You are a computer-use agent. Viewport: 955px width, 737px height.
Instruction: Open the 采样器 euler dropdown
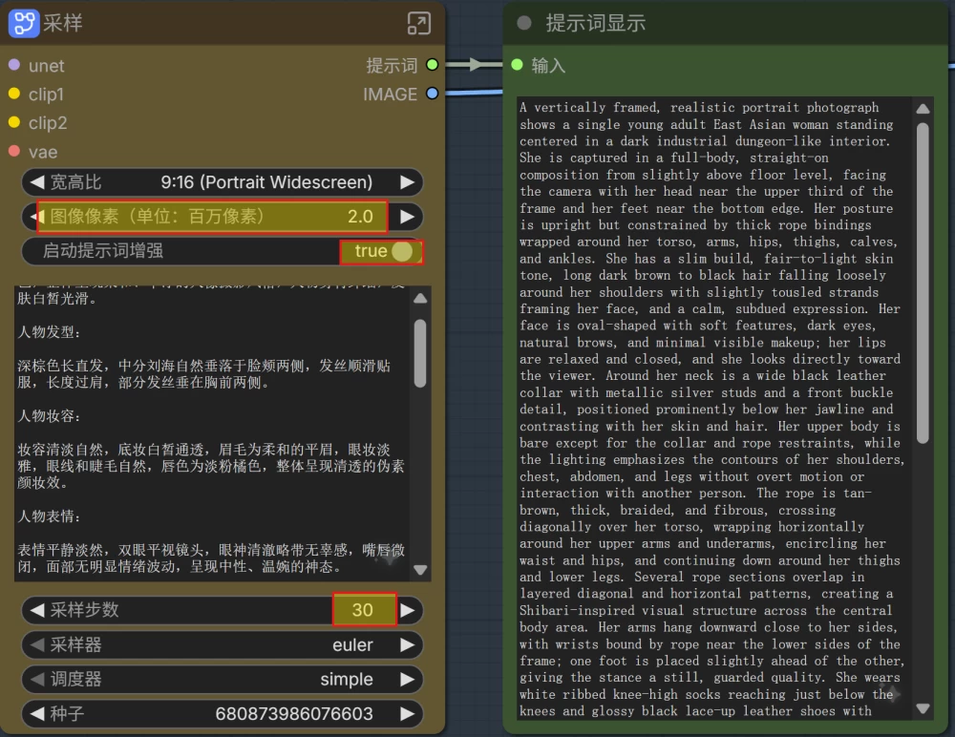(223, 644)
